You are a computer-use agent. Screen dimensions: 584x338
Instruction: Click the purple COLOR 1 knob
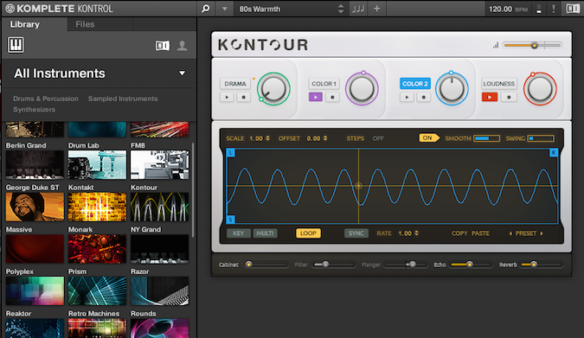coord(362,89)
